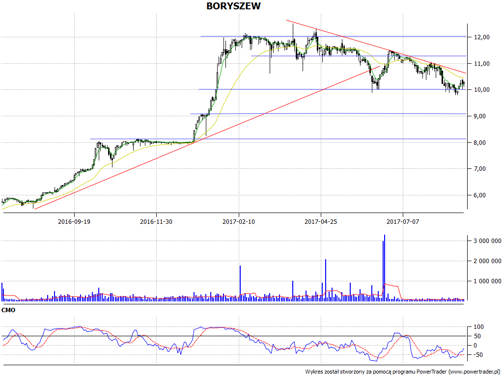
Task: Click the CMO axis value -50
Action: click(x=478, y=355)
